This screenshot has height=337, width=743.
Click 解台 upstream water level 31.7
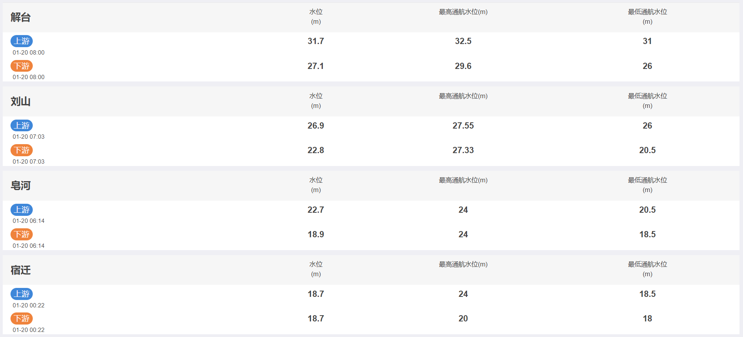(x=316, y=41)
